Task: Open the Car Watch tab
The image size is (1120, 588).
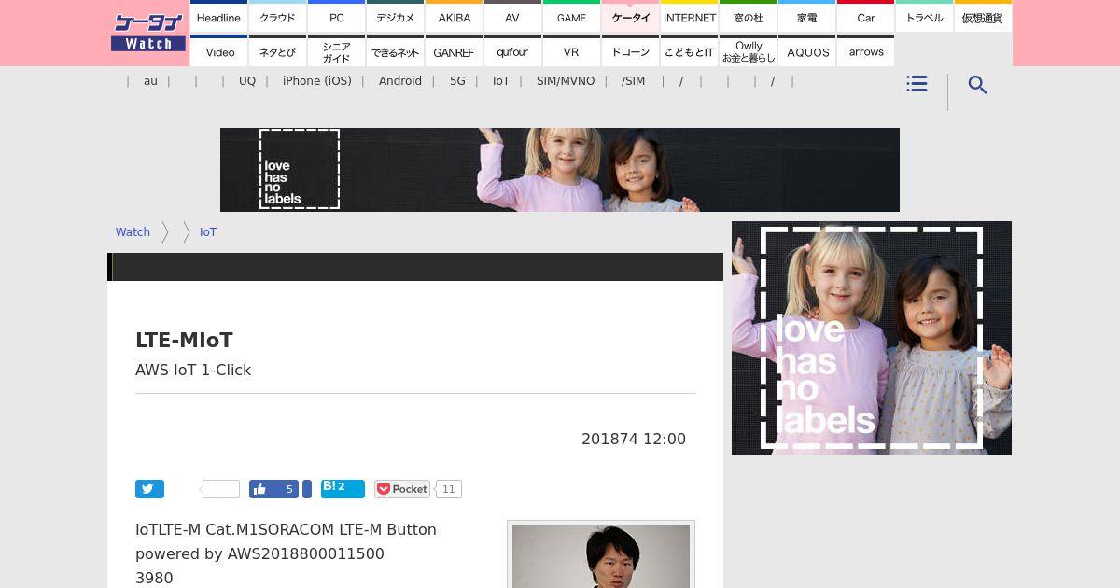Action: click(865, 18)
